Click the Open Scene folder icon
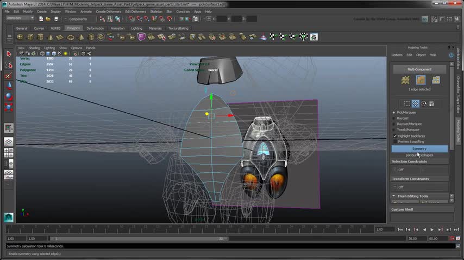The height and width of the screenshot is (260, 464). coord(48,19)
